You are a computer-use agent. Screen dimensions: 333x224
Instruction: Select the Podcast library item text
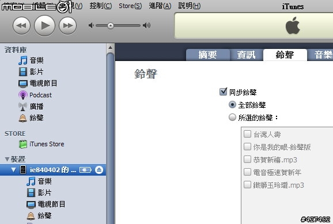(x=40, y=95)
